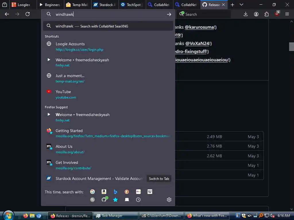Screen dimensions: 294x220
Task: Launch Firefox from quick launch
Action: point(26,216)
